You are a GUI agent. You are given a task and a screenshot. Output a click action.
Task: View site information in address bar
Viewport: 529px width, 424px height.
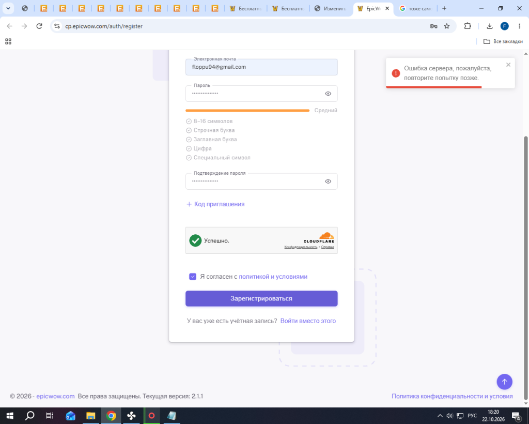(57, 26)
